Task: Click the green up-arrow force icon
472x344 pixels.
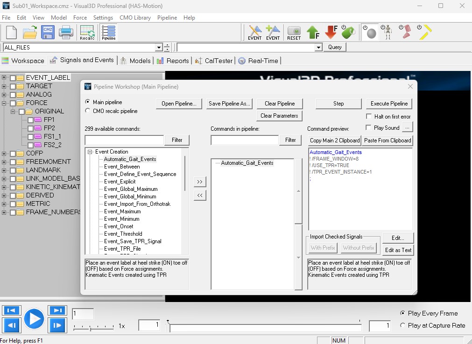Action: [313, 32]
